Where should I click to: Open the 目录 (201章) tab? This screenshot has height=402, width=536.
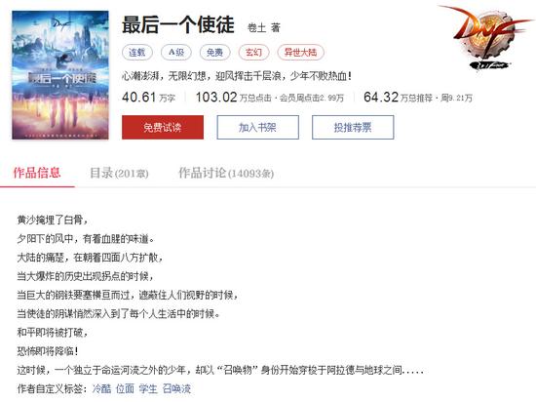(119, 173)
